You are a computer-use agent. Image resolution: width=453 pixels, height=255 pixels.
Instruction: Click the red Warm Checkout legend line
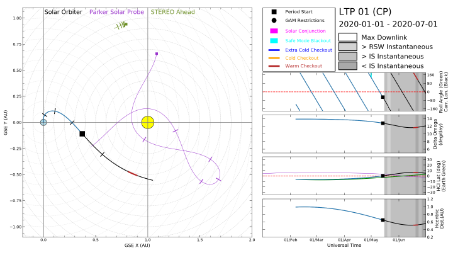click(x=274, y=66)
